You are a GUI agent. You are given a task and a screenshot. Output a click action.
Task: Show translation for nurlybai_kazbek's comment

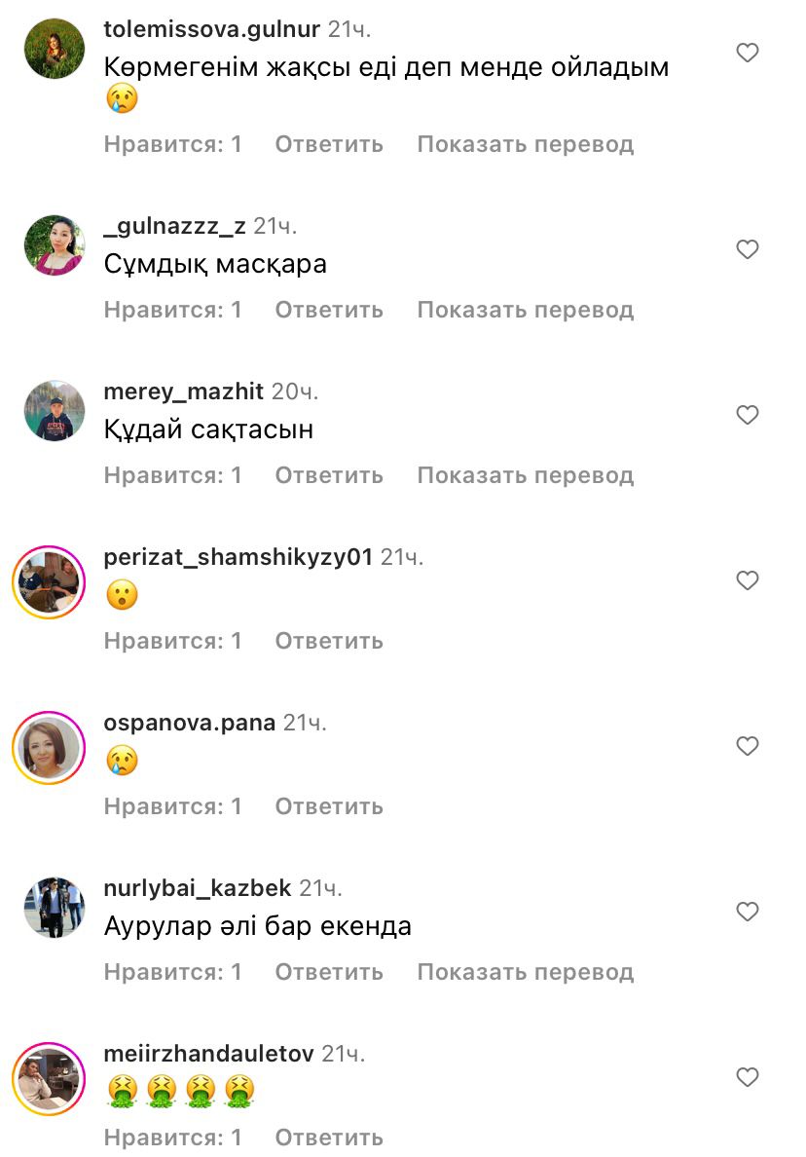(x=525, y=972)
